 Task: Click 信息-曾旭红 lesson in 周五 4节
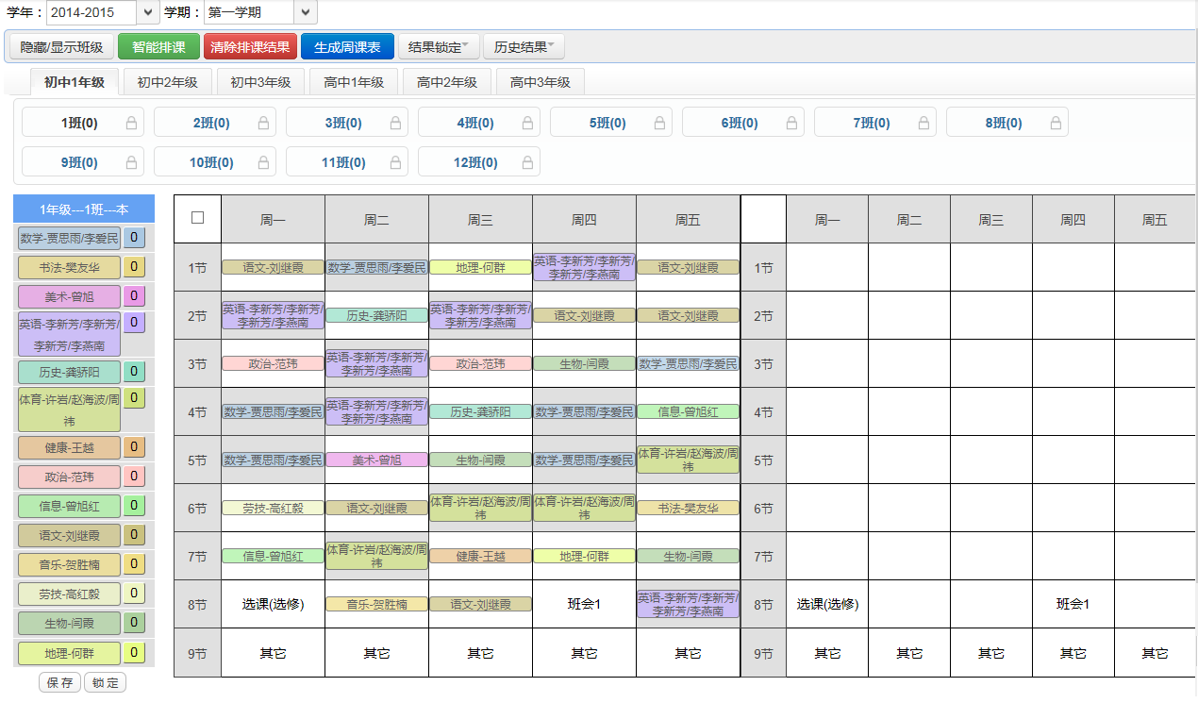[x=688, y=411]
